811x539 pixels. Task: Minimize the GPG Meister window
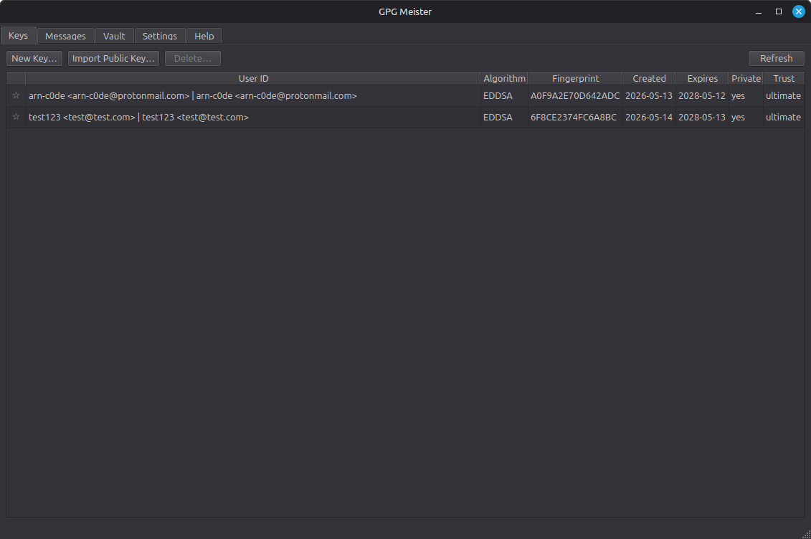pyautogui.click(x=759, y=11)
